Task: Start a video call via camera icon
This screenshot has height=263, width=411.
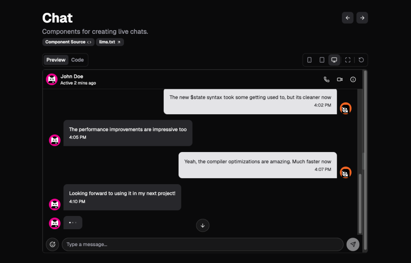Action: point(340,79)
